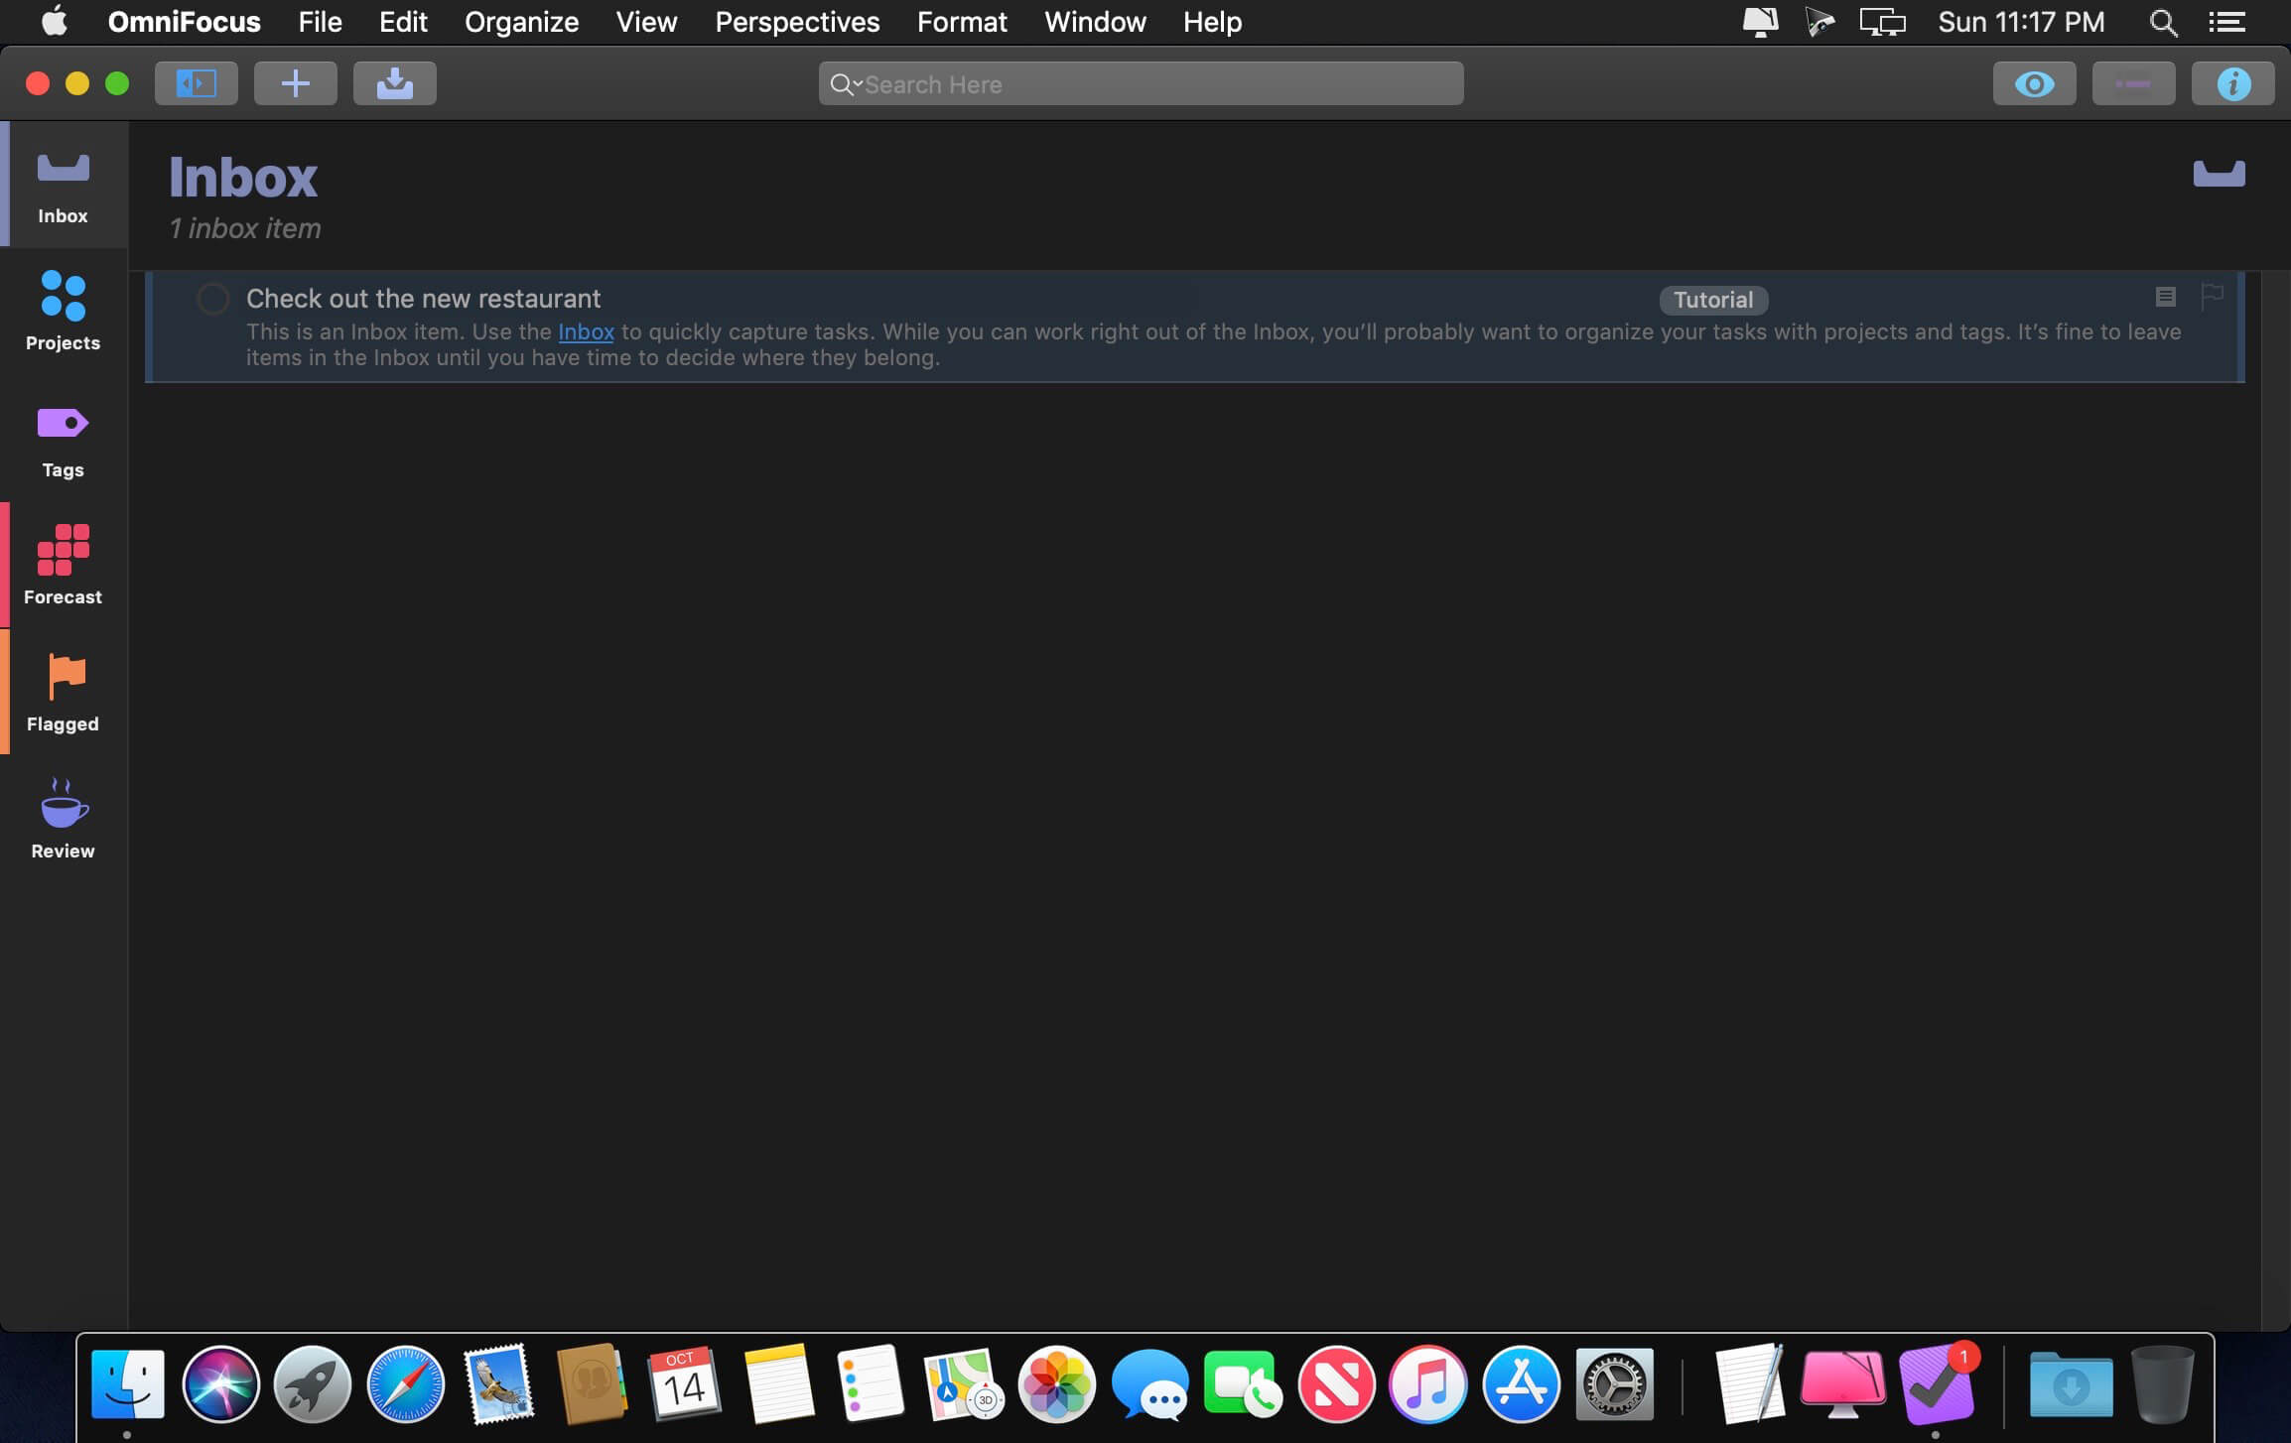Viewport: 2291px width, 1443px height.
Task: Open the search scope dropdown chevron
Action: (x=856, y=84)
